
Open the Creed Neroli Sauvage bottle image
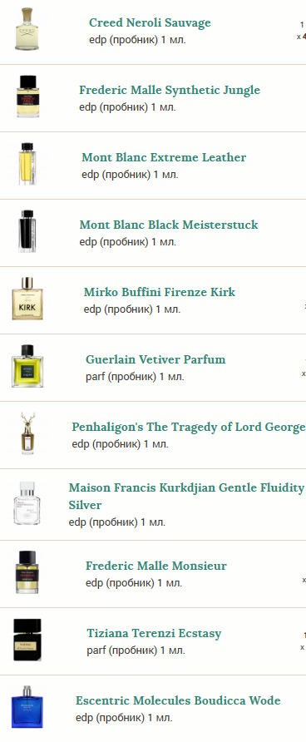click(27, 29)
